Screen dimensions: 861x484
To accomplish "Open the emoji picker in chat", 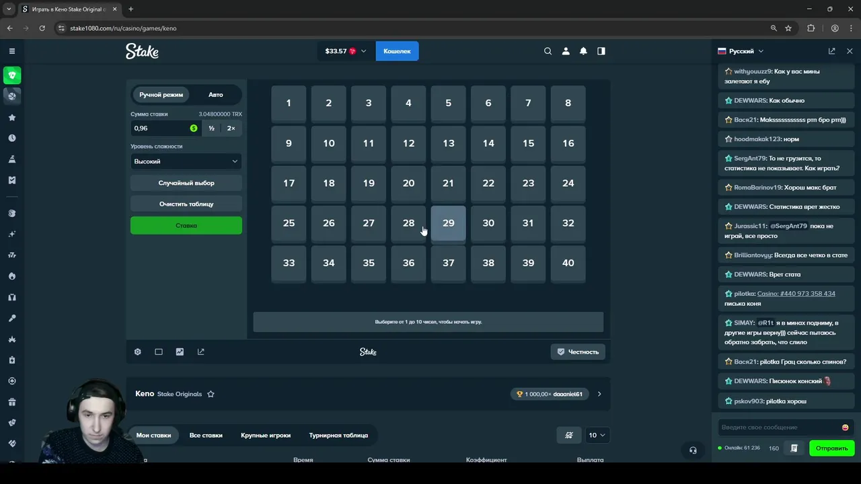I will [x=845, y=428].
